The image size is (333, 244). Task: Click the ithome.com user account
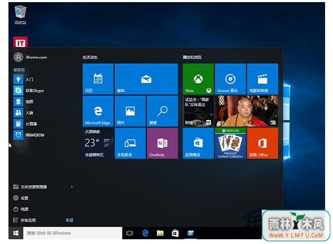pyautogui.click(x=30, y=57)
